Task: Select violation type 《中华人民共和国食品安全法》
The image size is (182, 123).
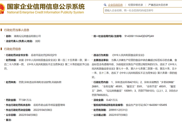Action: pyautogui.click(x=128, y=55)
